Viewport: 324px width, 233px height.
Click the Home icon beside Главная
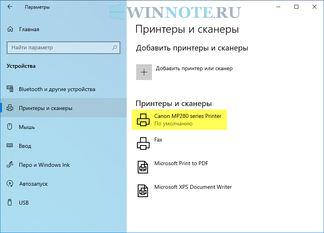10,29
